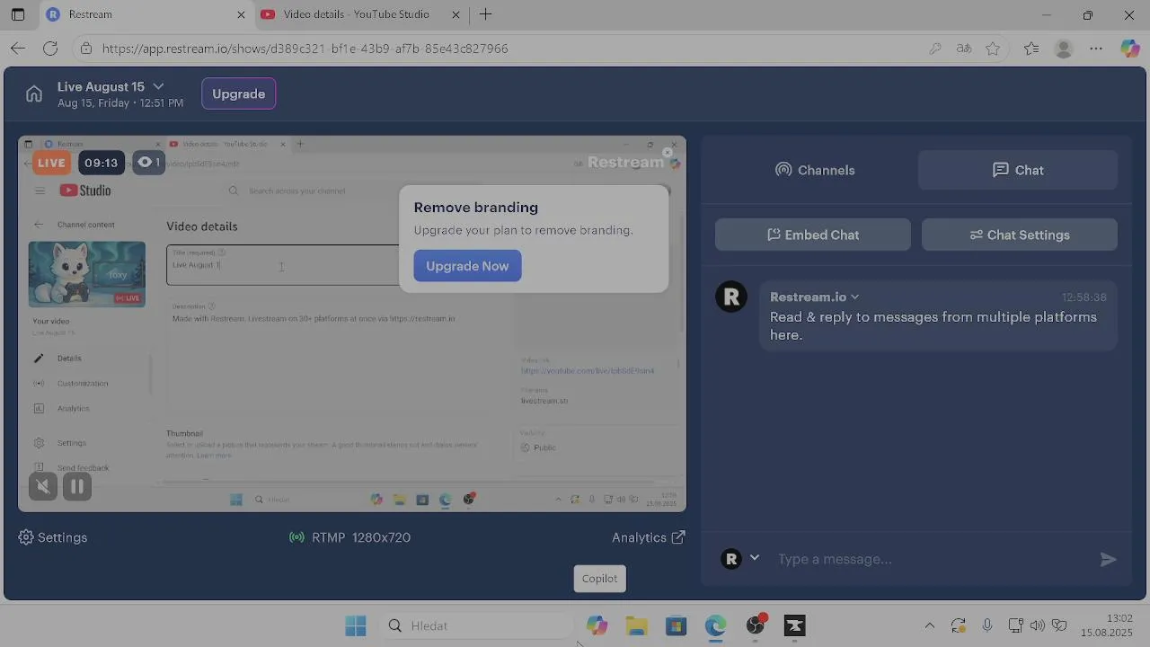Open the clock and date panel

[x=1107, y=625]
